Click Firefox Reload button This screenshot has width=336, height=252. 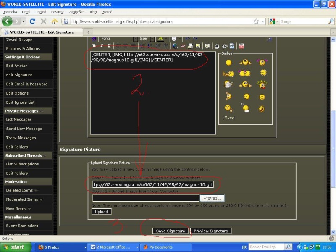(32, 21)
